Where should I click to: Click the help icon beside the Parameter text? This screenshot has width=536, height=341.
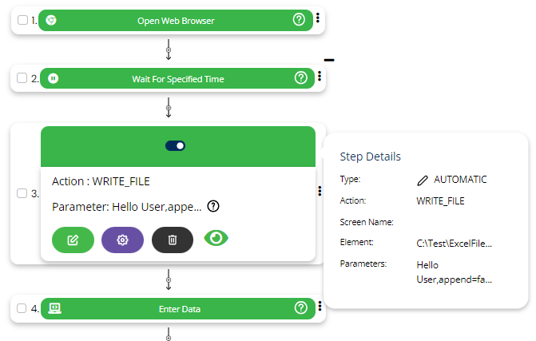(213, 206)
